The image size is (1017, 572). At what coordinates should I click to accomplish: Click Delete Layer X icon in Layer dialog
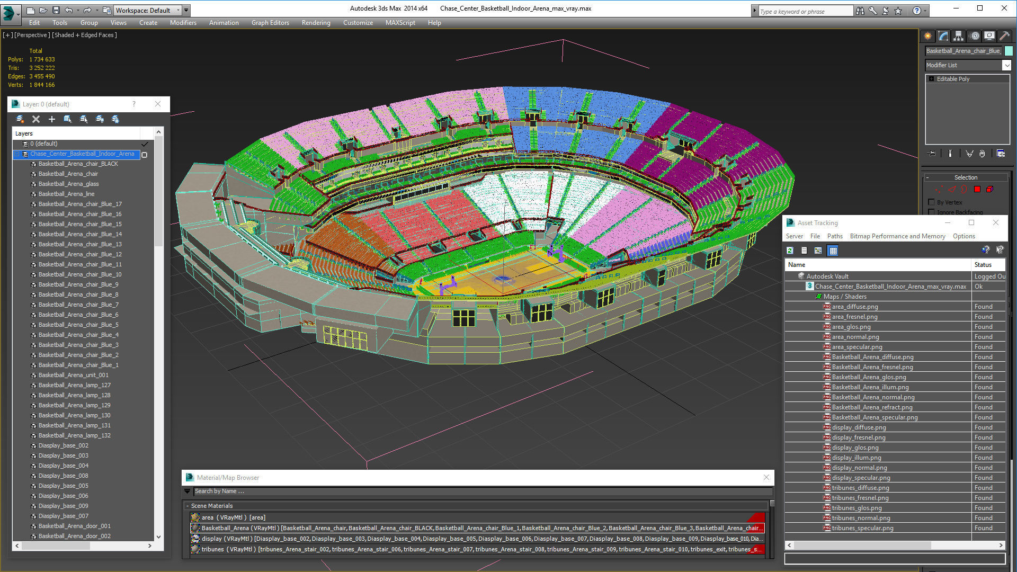[x=36, y=119]
